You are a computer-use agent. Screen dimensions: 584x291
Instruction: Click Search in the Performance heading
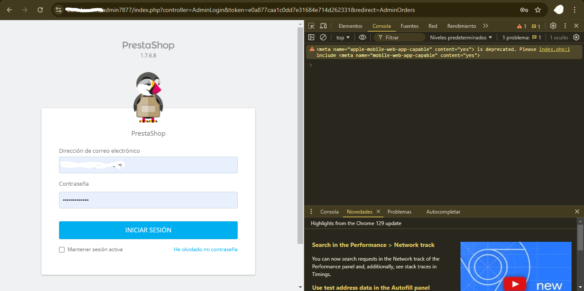click(373, 245)
